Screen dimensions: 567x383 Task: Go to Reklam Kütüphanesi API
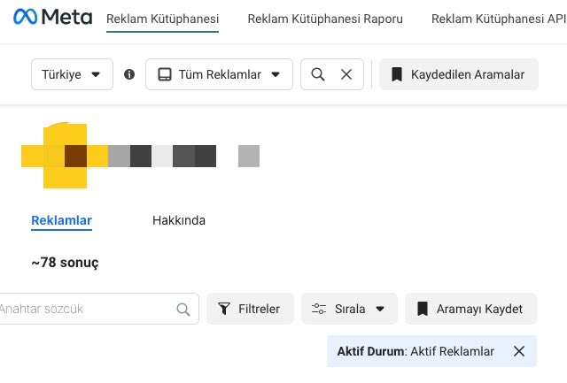(x=499, y=19)
